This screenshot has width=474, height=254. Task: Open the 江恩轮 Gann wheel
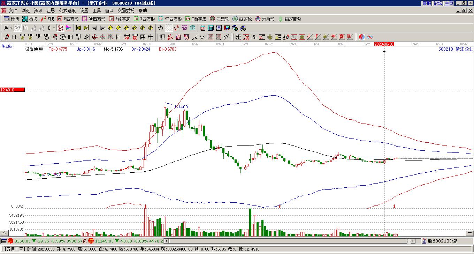(x=220, y=19)
